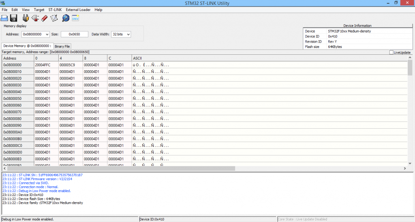Disconnect from target toolbar icon
Image resolution: width=415 pixels, height=222 pixels.
click(35, 18)
